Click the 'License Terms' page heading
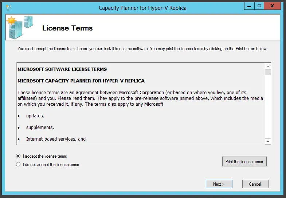 (x=67, y=28)
